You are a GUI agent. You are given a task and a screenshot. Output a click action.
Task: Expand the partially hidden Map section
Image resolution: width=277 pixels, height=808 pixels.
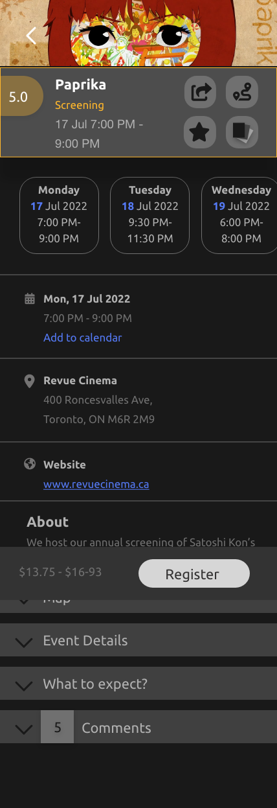[138, 606]
